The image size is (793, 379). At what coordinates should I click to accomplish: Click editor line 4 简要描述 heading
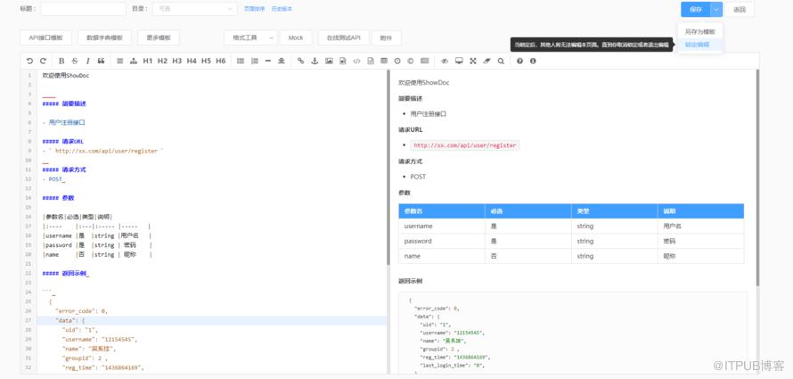[64, 103]
